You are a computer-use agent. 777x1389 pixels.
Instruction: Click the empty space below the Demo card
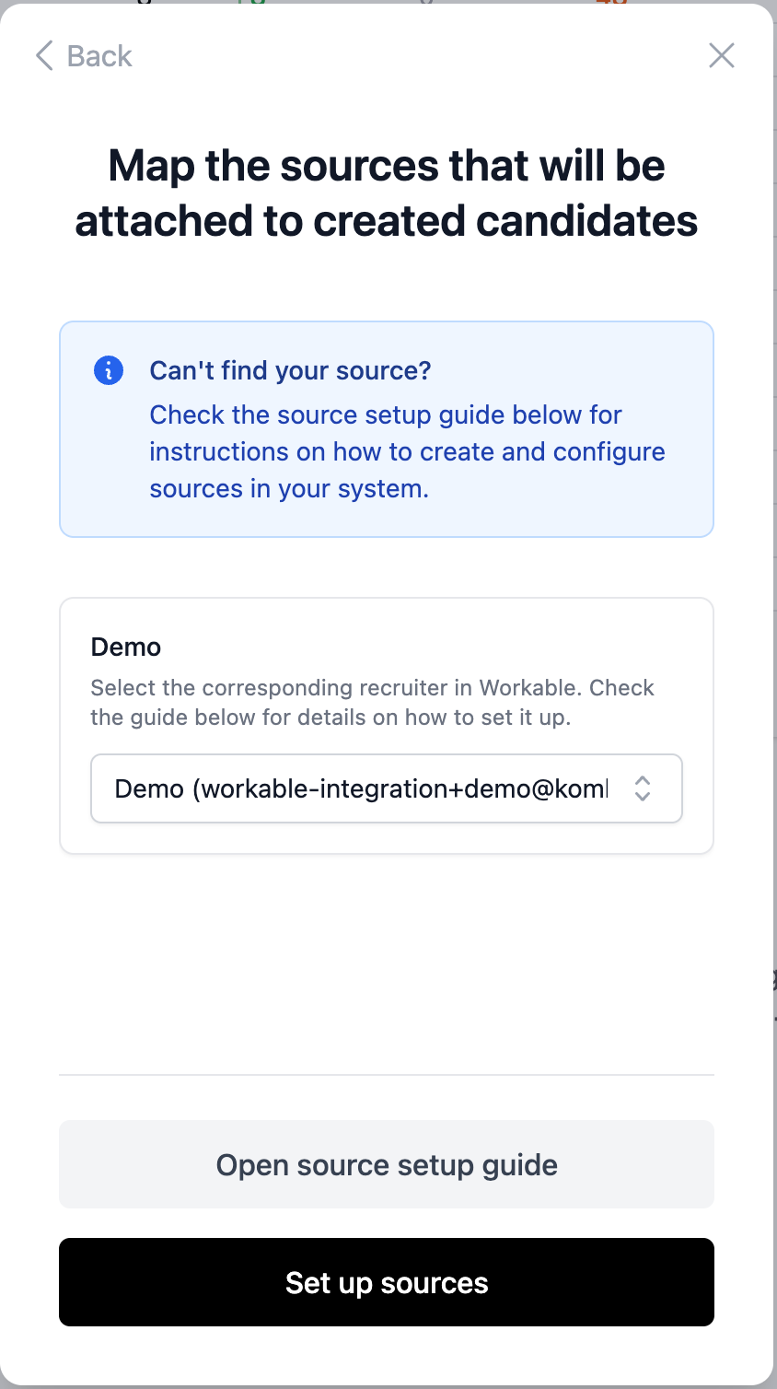click(x=386, y=958)
